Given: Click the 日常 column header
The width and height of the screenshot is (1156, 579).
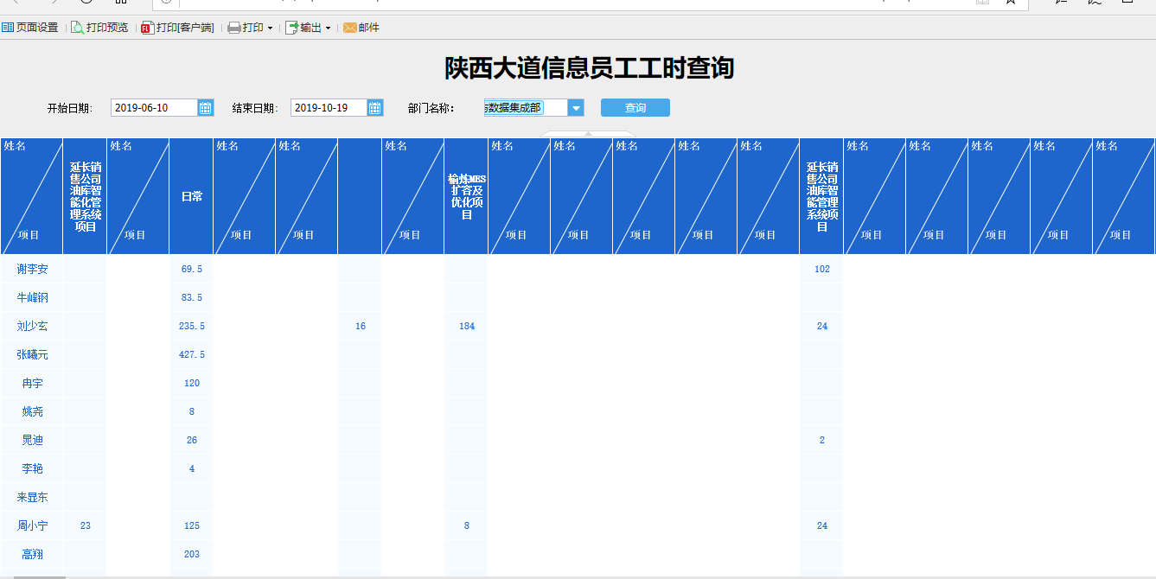Looking at the screenshot, I should (x=191, y=196).
